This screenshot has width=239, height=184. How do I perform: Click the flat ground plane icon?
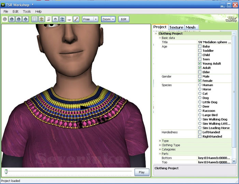click(69, 19)
